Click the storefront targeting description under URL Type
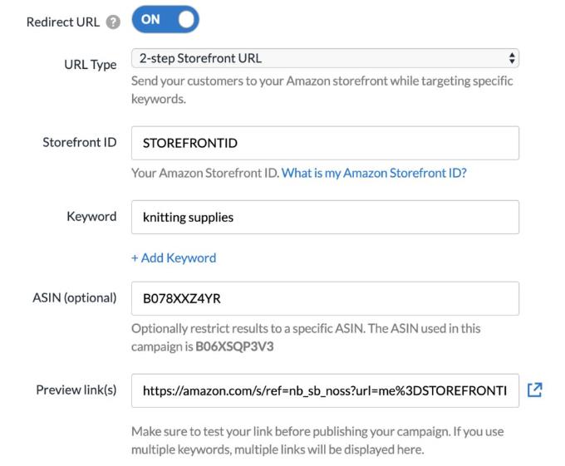Viewport: 565px width, 466px height. coord(322,90)
